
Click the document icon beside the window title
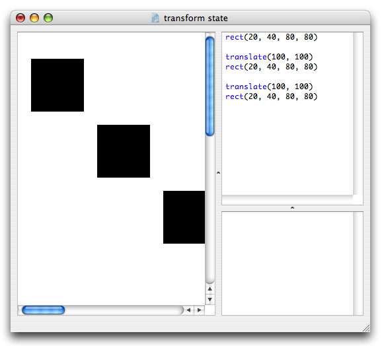click(155, 18)
